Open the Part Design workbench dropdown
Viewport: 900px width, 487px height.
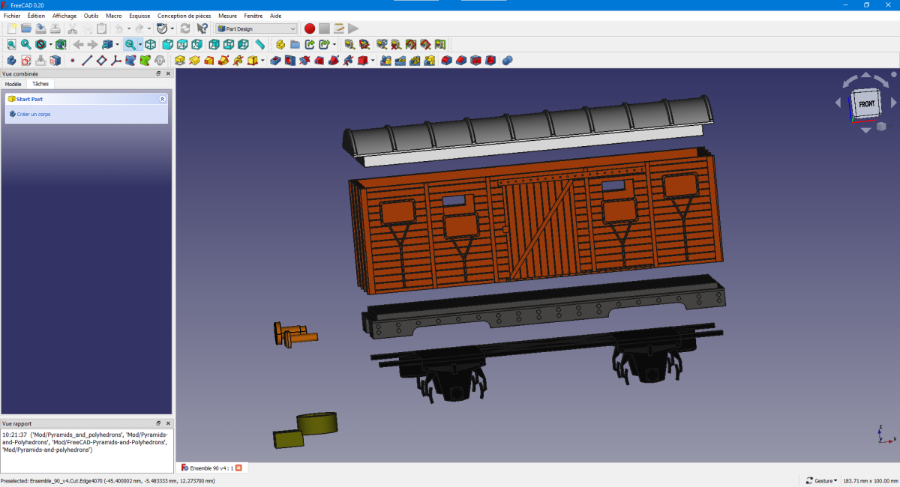pyautogui.click(x=256, y=28)
